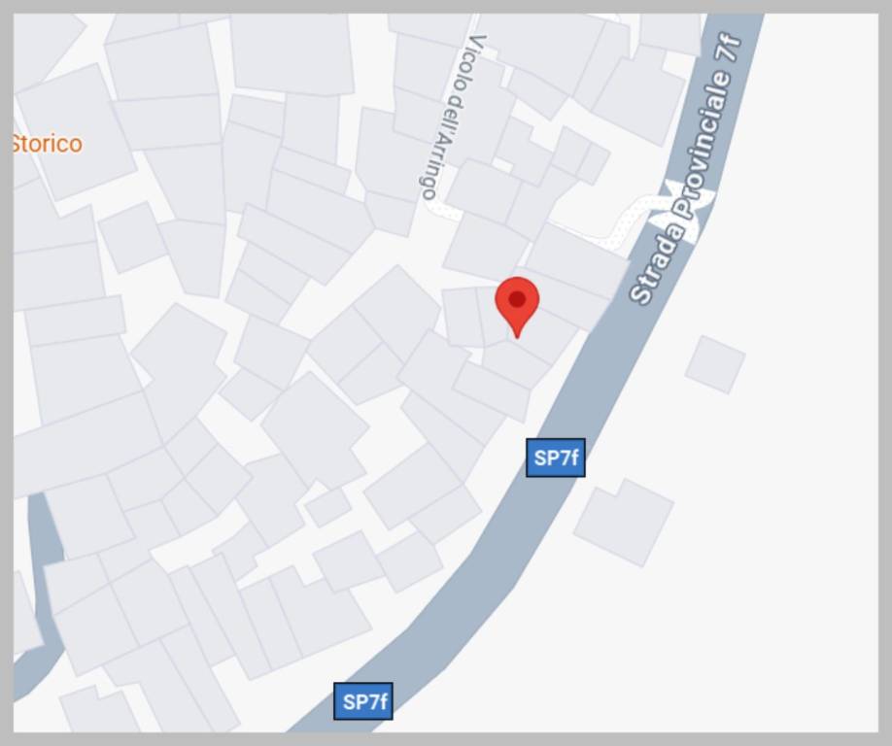Viewport: 892px width, 746px height.
Task: Select the building beneath the Storico label
Action: click(x=77, y=132)
